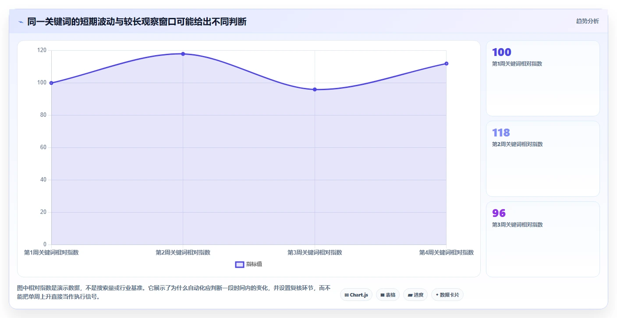This screenshot has width=617, height=318.
Task: Click the week 2 peak data point
Action: [x=183, y=54]
